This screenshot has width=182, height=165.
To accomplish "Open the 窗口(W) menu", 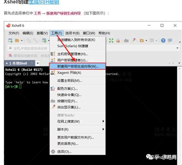I will (89, 33).
